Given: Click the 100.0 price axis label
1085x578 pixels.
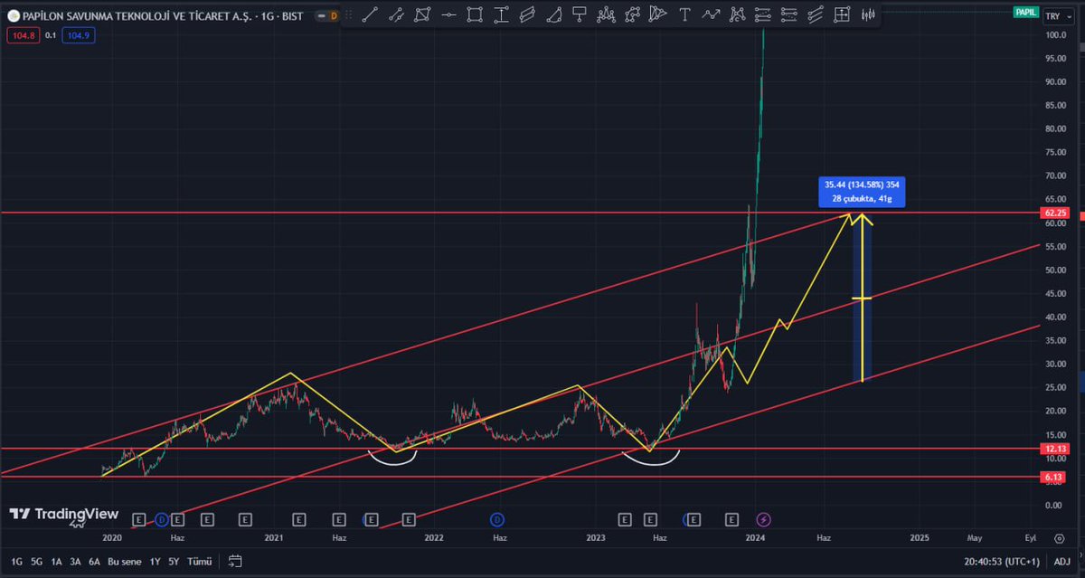Looking at the screenshot, I should (1054, 35).
